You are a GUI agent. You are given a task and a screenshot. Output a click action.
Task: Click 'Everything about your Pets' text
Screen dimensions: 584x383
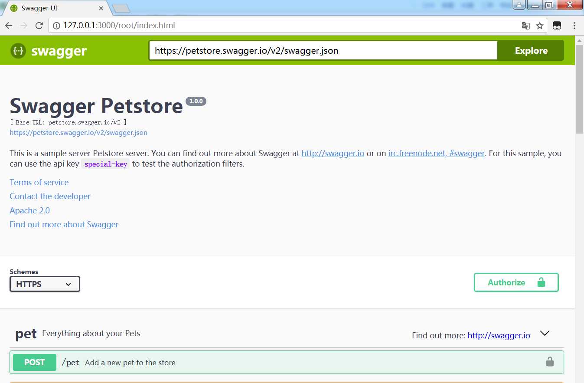click(x=91, y=333)
